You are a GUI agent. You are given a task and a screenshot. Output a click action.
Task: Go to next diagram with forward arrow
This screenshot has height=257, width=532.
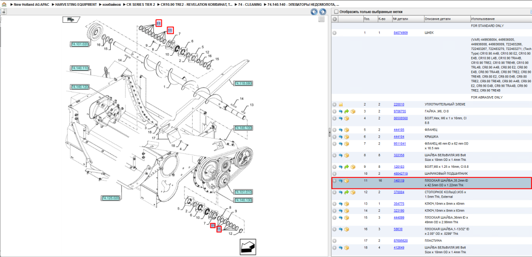322,12
